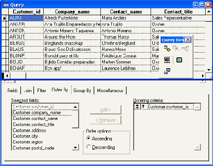Select Customer.city in Selected fields
The height and width of the screenshot is (166, 213).
coord(42,136)
